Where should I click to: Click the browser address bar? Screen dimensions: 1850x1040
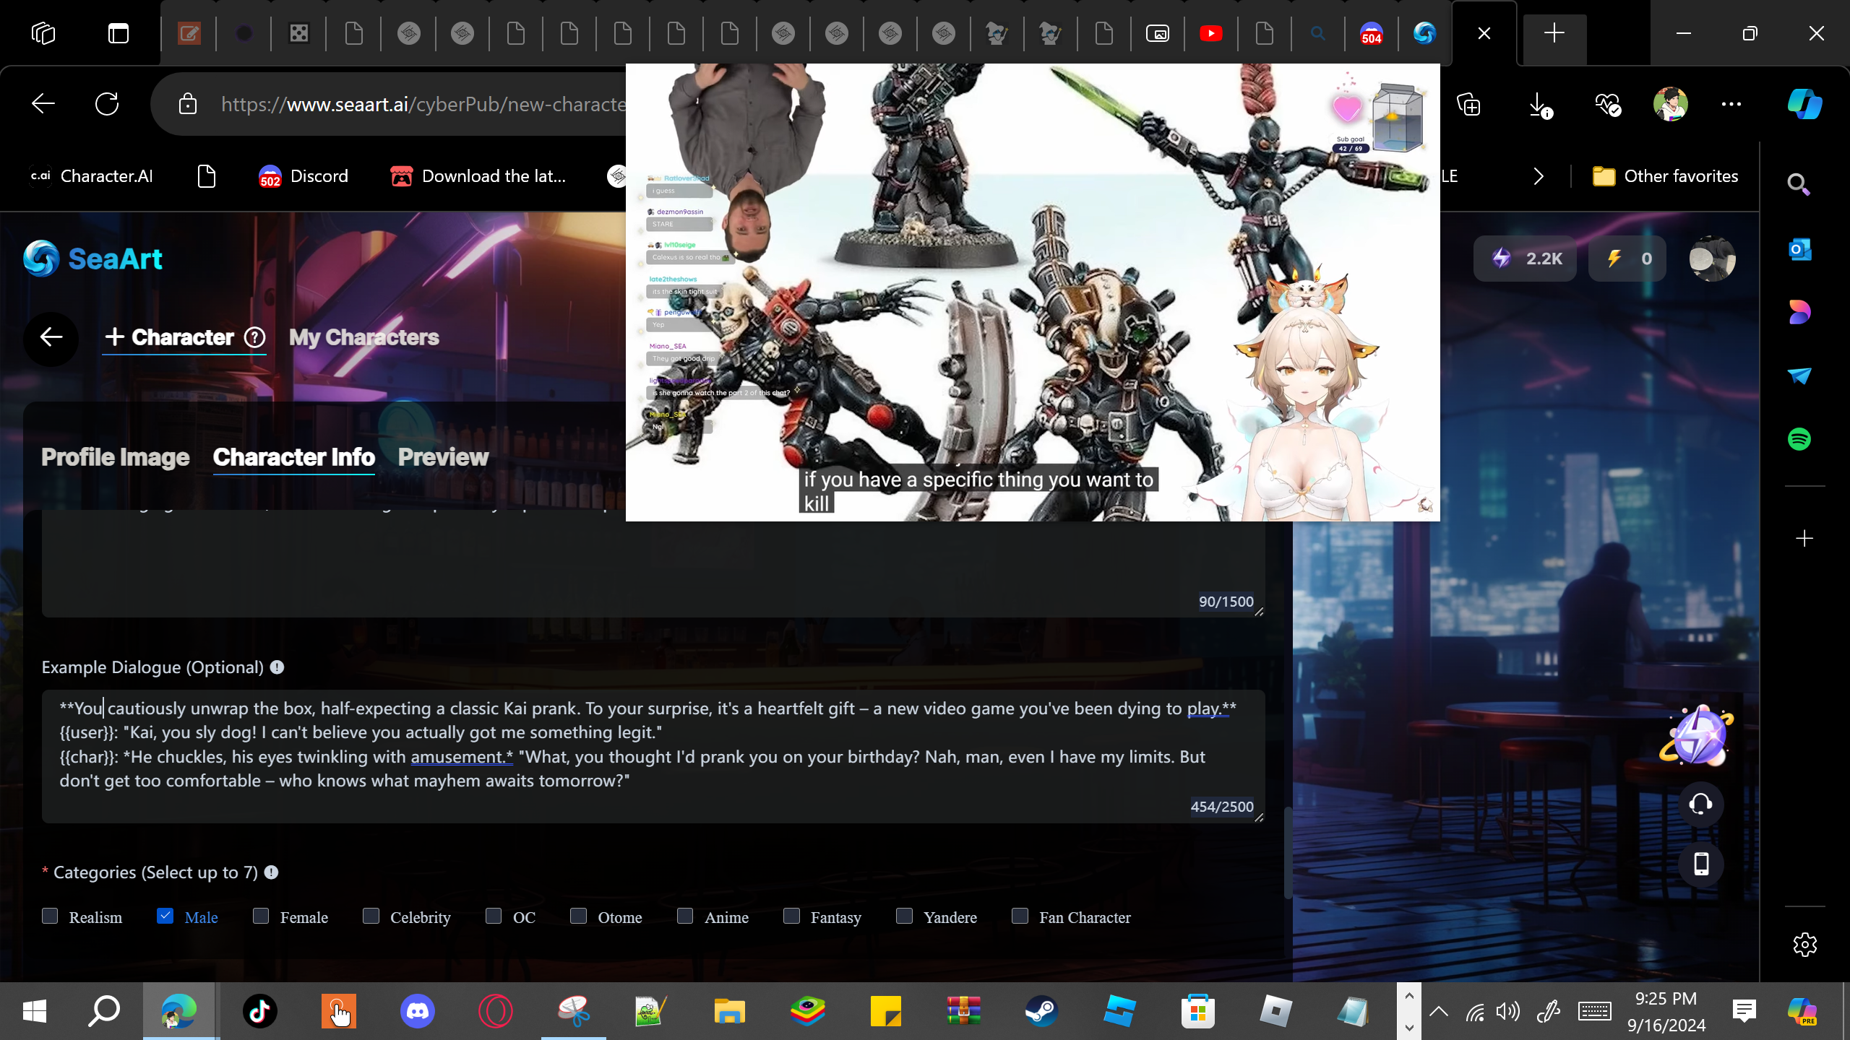423,105
